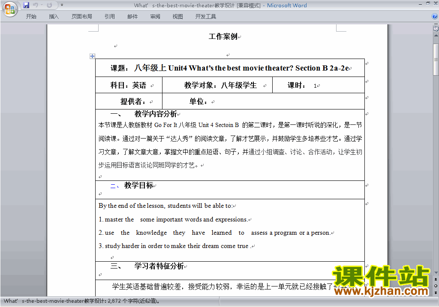Click the title bar document name

pos(197,5)
